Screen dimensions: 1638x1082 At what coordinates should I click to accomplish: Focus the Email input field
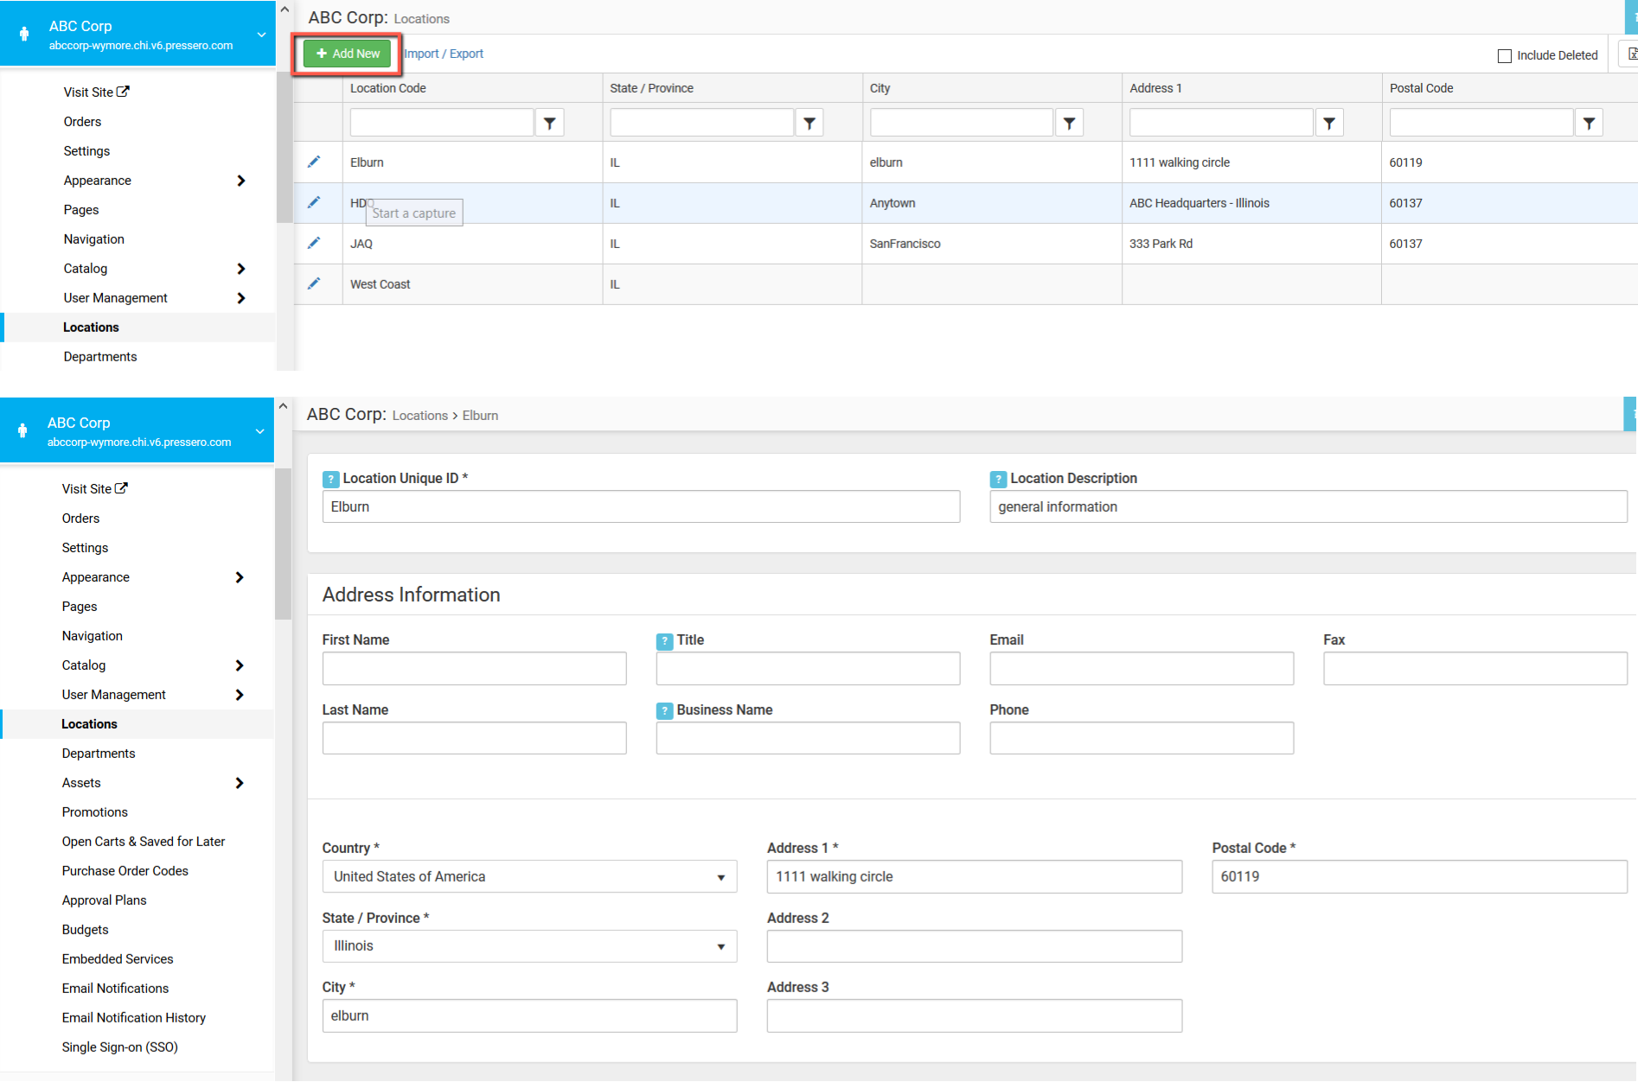click(x=1142, y=669)
